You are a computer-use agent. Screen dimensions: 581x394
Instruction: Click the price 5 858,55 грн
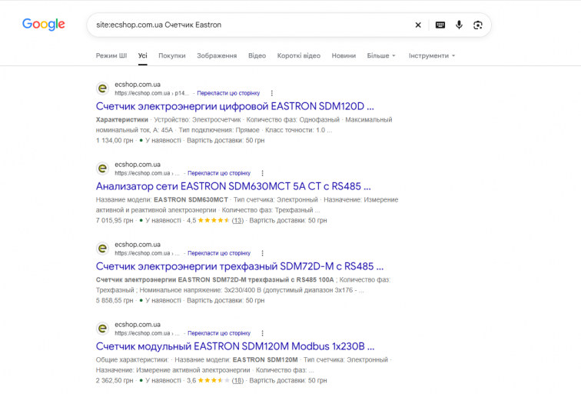click(115, 301)
